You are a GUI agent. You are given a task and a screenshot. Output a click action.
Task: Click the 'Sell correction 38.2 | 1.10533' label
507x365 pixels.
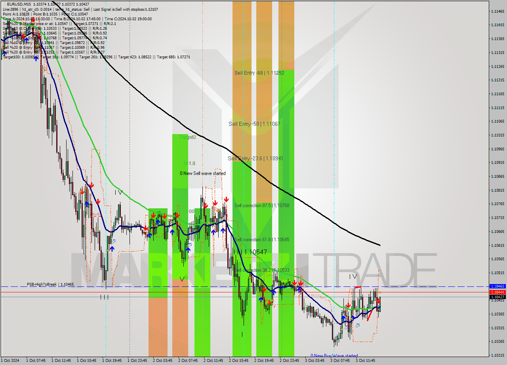click(x=262, y=270)
